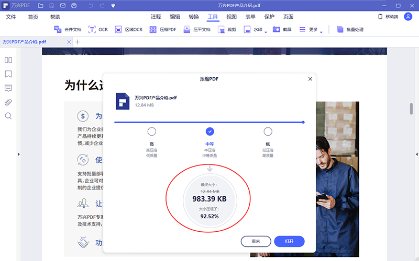The image size is (419, 261).
Task: Open the attachments paperclip panel icon
Action: click(x=8, y=102)
